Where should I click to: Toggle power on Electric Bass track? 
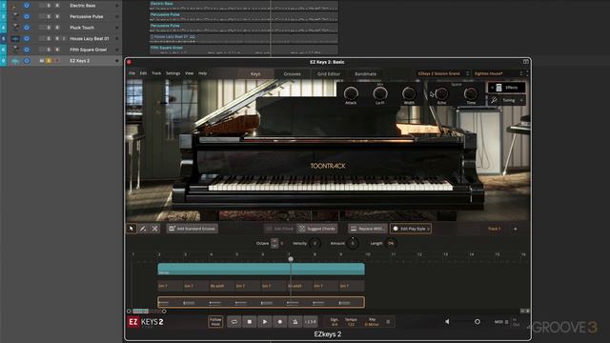pos(27,6)
